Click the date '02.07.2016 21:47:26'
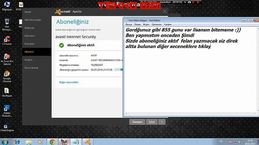 click(x=102, y=70)
